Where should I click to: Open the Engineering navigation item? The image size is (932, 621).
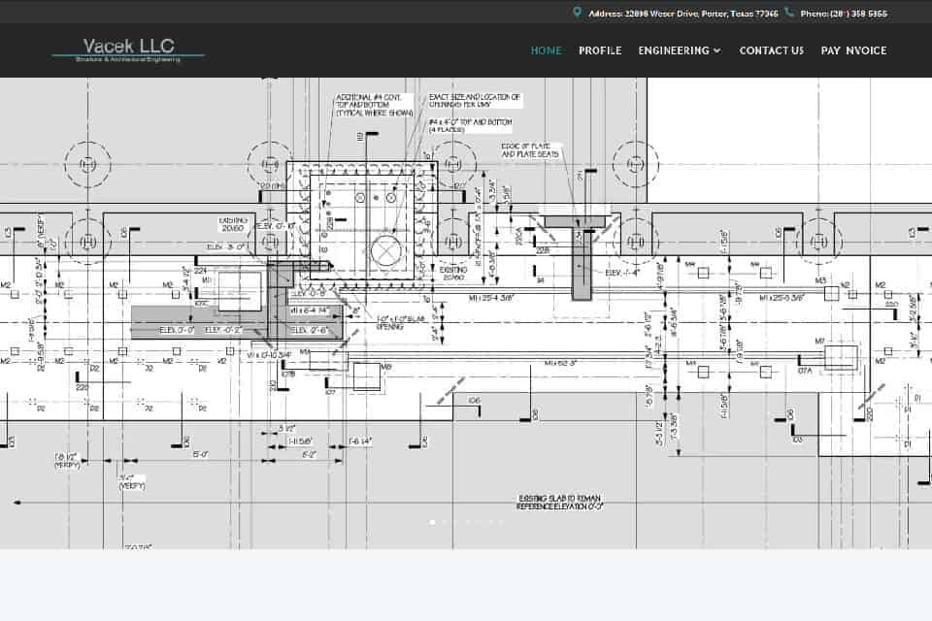(x=674, y=50)
